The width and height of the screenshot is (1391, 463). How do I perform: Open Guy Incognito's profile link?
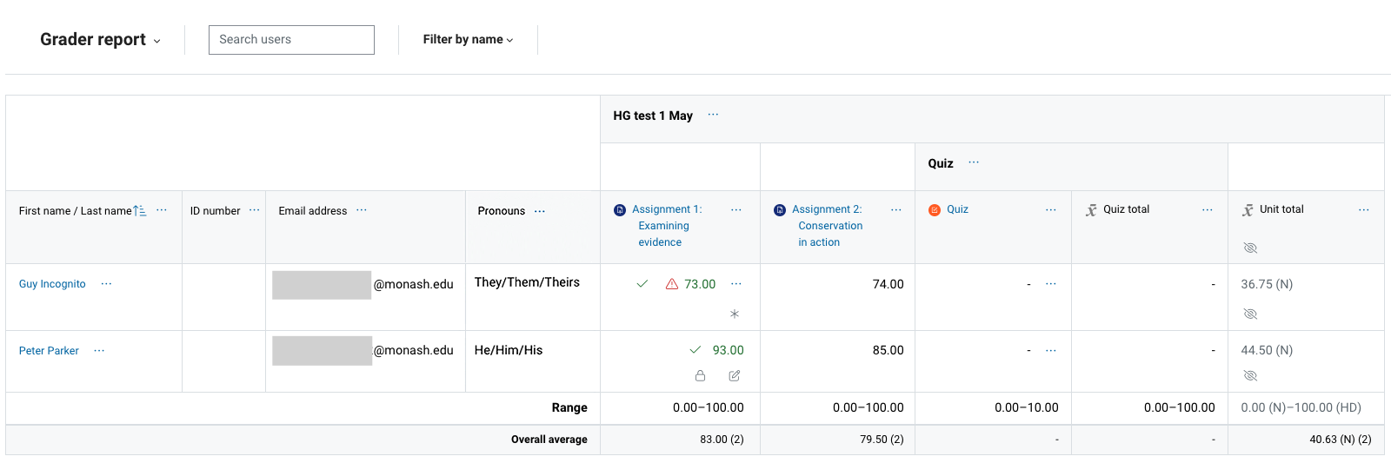(x=52, y=284)
